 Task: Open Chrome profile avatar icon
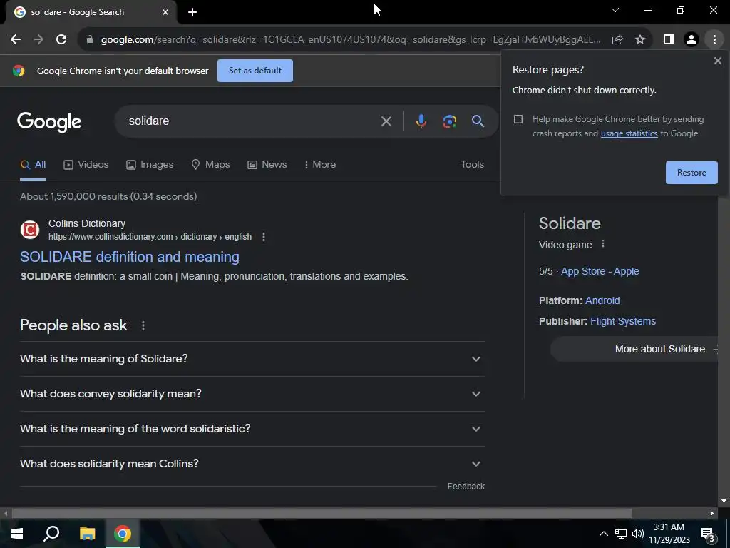tap(692, 40)
